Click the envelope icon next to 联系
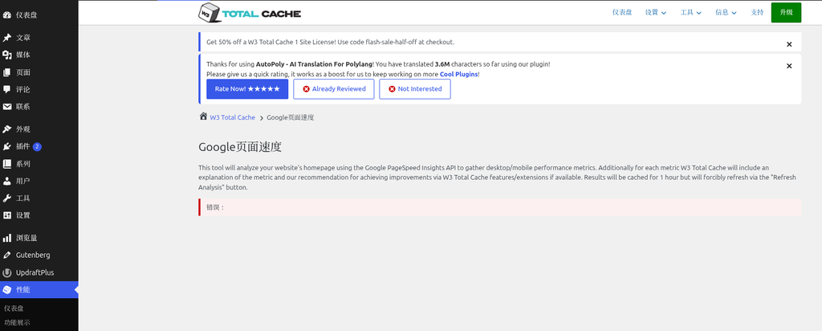Screen dimensions: 822x331 [x=6, y=107]
